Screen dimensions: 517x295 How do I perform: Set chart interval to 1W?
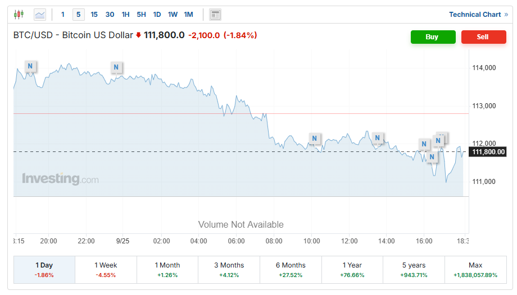(x=173, y=15)
